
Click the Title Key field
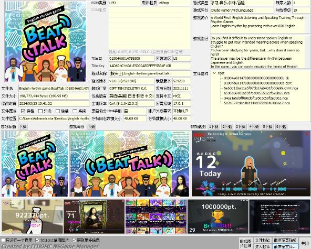(150, 66)
